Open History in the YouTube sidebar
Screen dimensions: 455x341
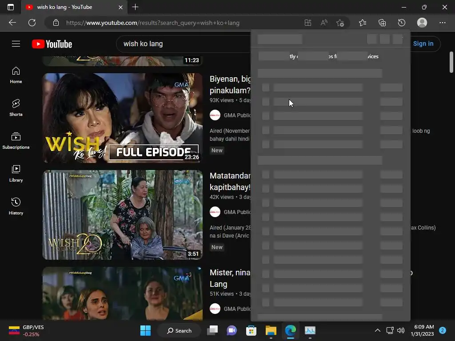(16, 206)
